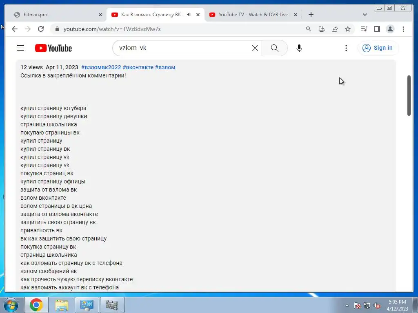The image size is (418, 313).
Task: Click the line как прочесть чужую переписку вконтакте
Action: 76,279
